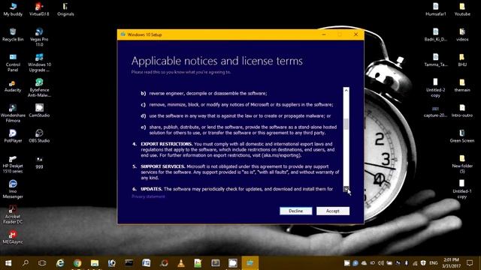This screenshot has width=481, height=270.
Task: Accept the Windows 10 license terms
Action: coord(333,211)
